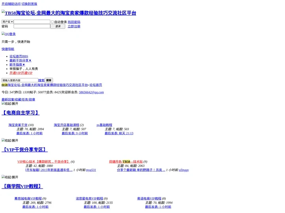The width and height of the screenshot is (285, 213).
Task: Click the 搜索 search button
Action: click(49, 80)
